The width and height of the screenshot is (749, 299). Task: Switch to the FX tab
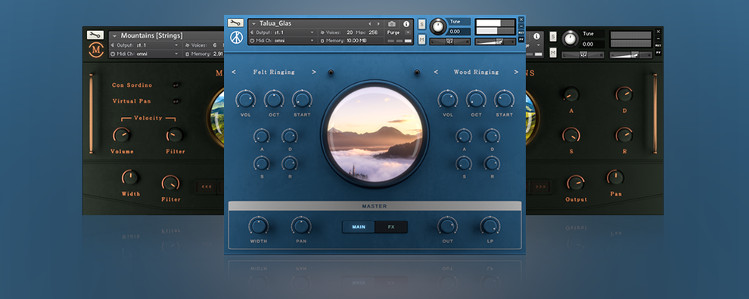click(391, 227)
